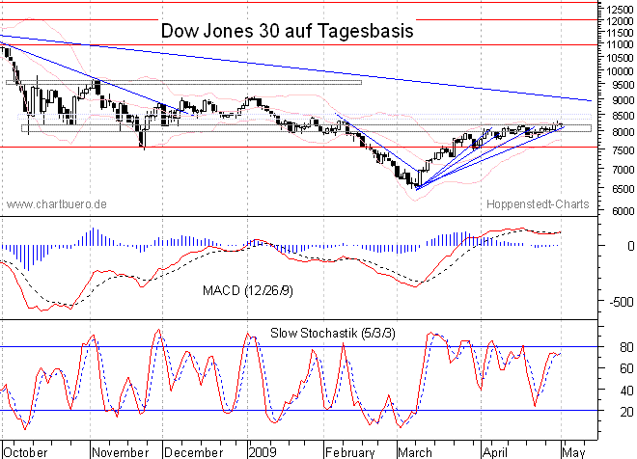Click the 11500 price axis value
The width and height of the screenshot is (637, 459).
(x=620, y=33)
